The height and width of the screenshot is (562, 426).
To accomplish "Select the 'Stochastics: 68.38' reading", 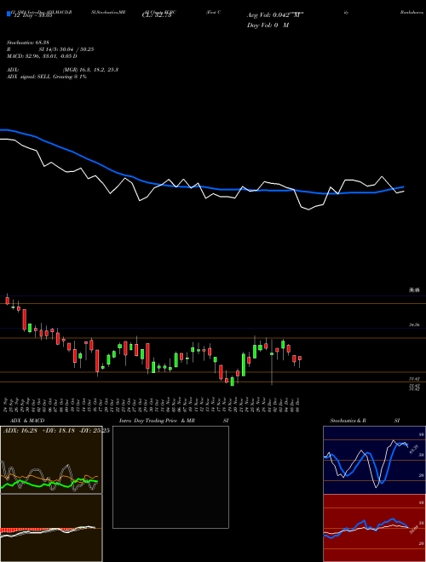I will tap(27, 43).
